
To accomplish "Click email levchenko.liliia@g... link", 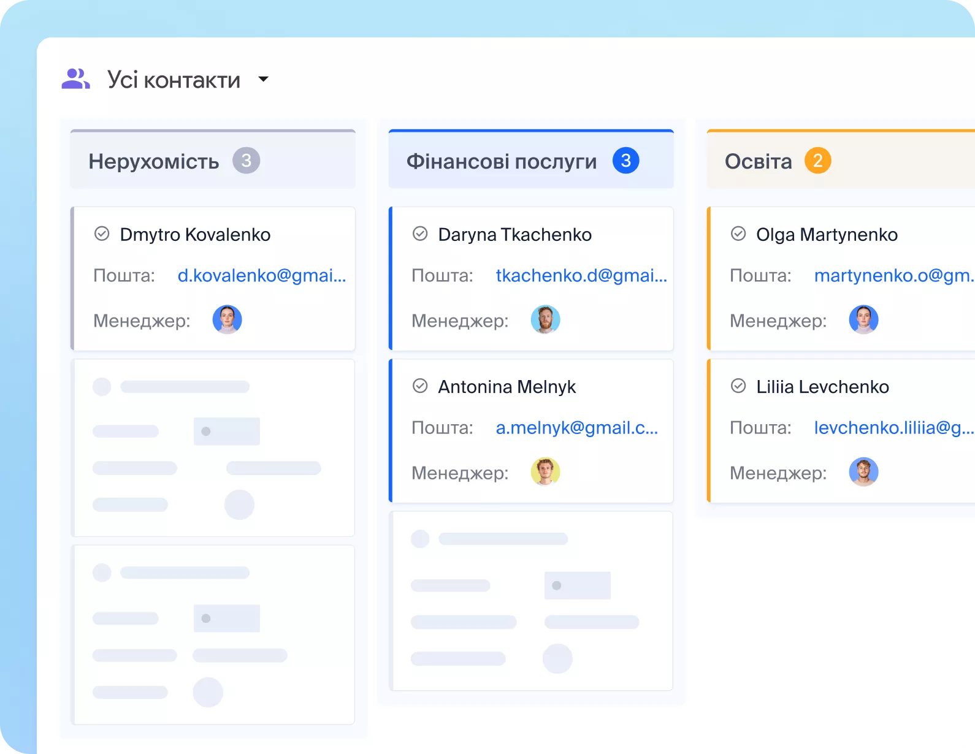I will tap(894, 428).
